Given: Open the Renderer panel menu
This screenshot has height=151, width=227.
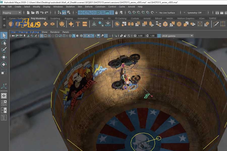Looking at the screenshot, I should [55, 32].
